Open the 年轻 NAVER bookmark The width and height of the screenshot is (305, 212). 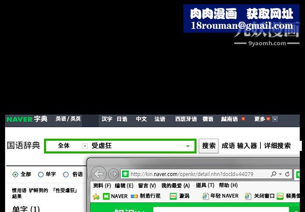click(x=220, y=196)
